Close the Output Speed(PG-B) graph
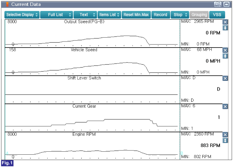Screen dimensions: 233x167 pyautogui.click(x=225, y=22)
